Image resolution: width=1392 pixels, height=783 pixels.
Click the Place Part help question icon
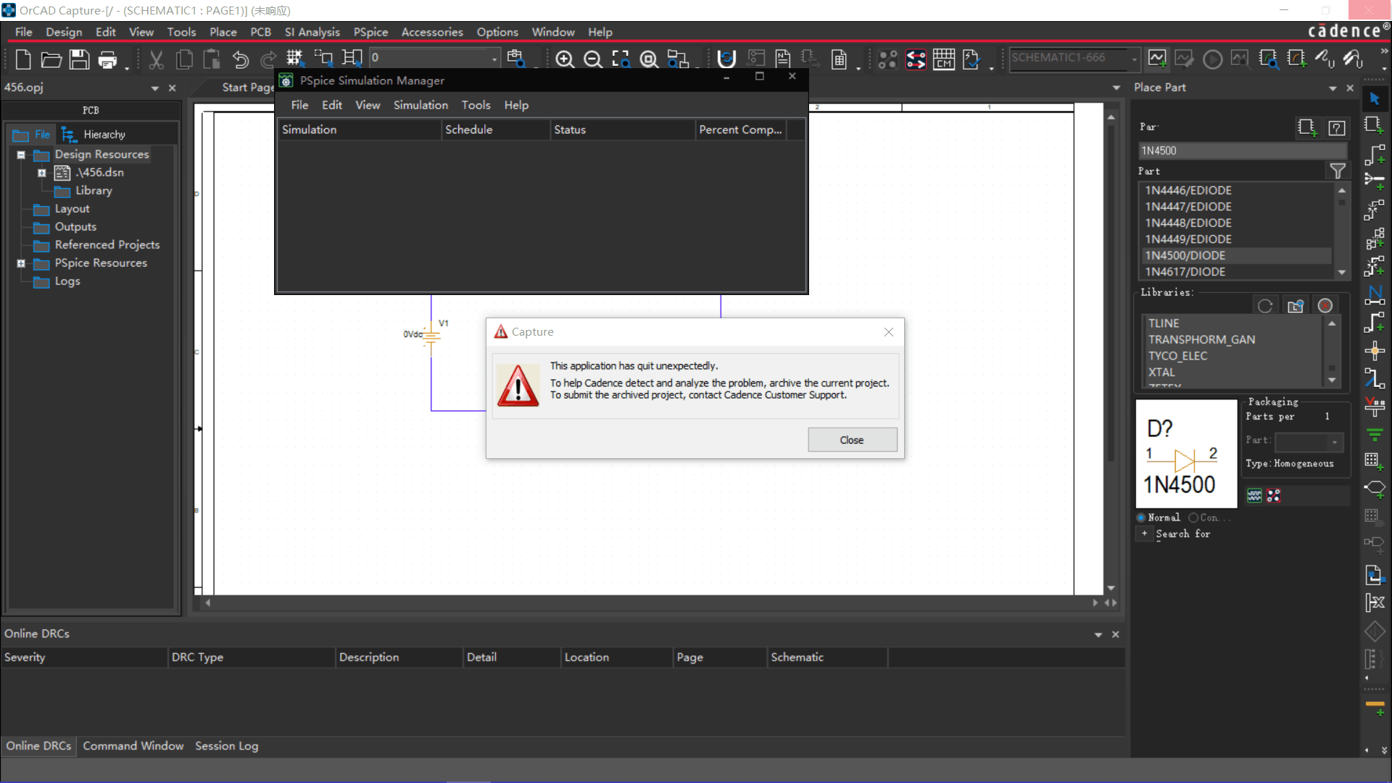tap(1337, 128)
